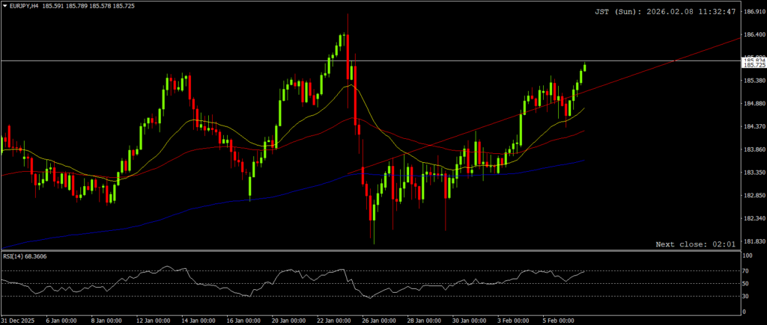
Task: Select the yellow moving average line end
Action: click(x=583, y=108)
